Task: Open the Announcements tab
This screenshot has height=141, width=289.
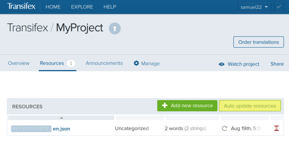Action: (x=104, y=63)
